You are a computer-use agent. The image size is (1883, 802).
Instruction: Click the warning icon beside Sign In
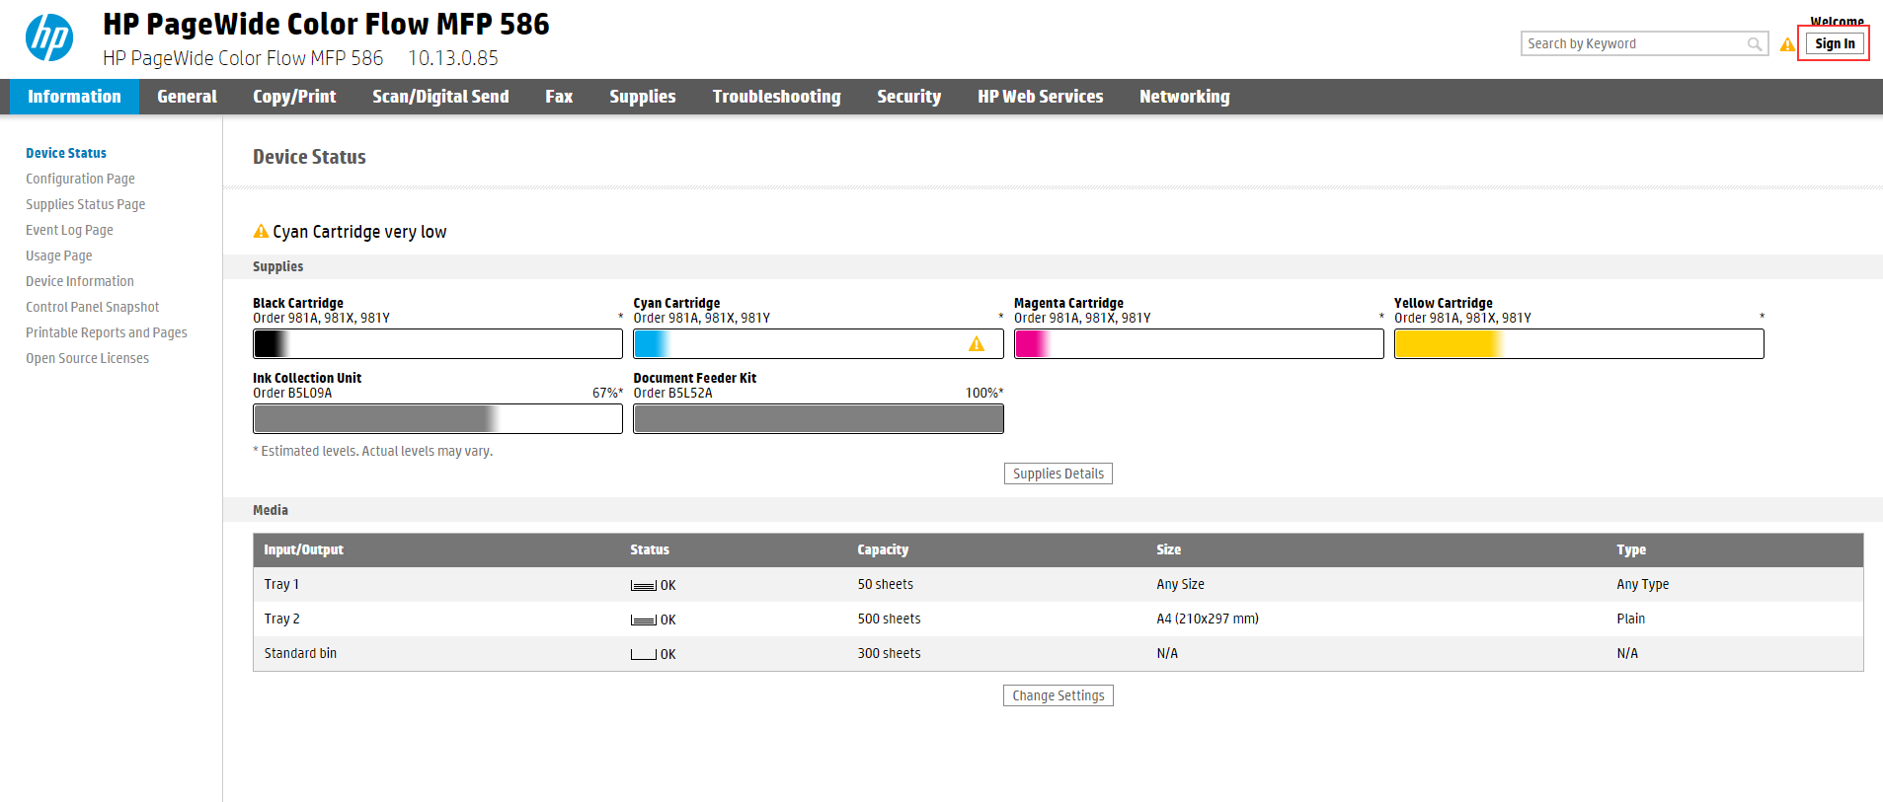[1787, 44]
